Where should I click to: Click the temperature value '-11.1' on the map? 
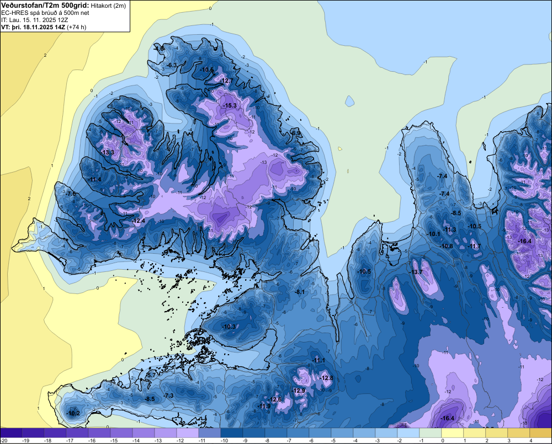319,360
